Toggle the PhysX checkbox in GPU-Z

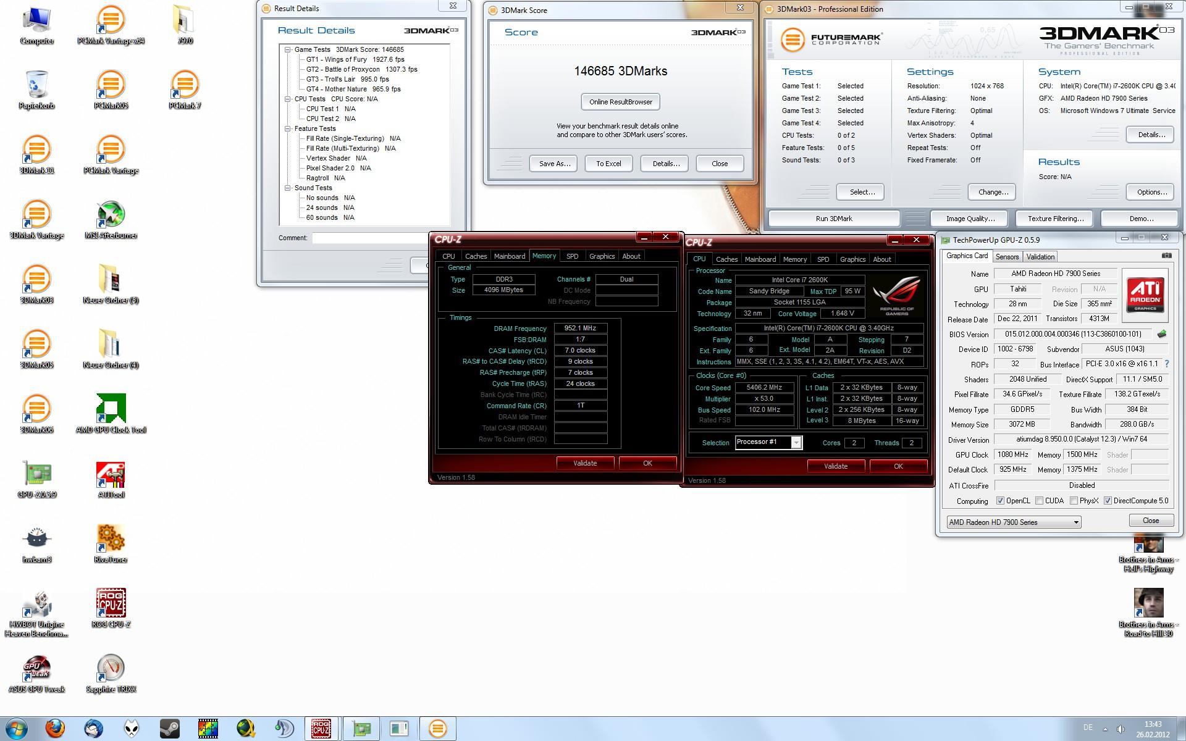click(1074, 501)
